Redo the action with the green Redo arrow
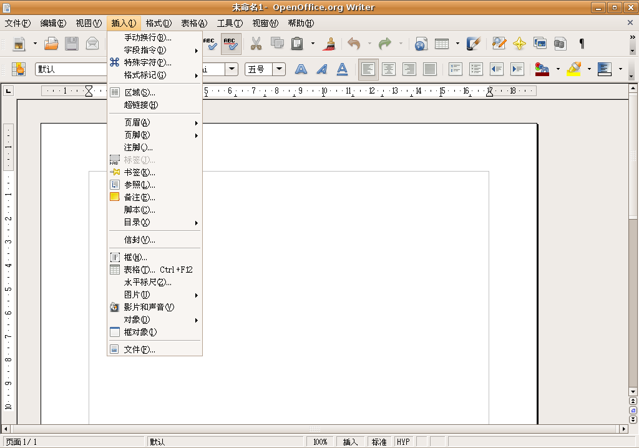Image resolution: width=639 pixels, height=448 pixels. point(384,44)
